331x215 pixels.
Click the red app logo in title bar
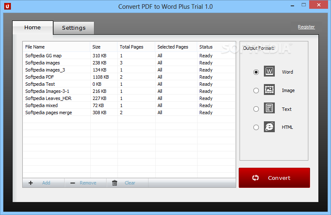(8, 6)
